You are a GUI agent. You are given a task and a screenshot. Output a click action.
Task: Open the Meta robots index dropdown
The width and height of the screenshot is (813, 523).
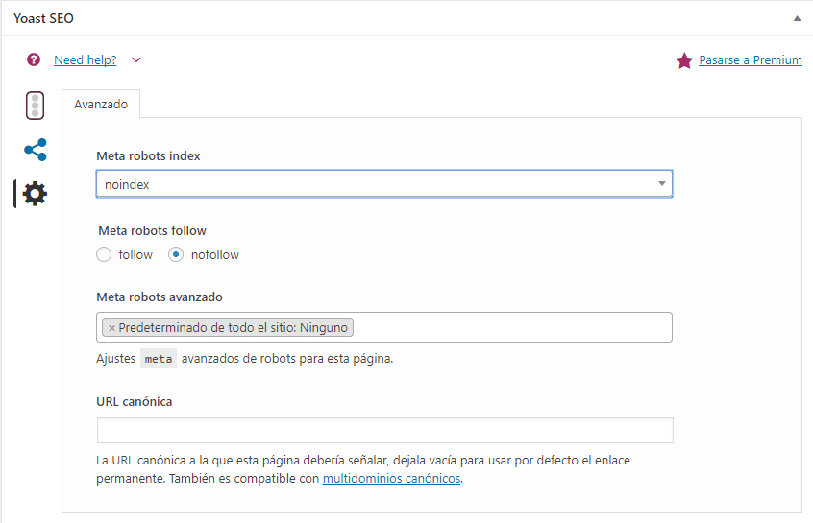(x=384, y=184)
